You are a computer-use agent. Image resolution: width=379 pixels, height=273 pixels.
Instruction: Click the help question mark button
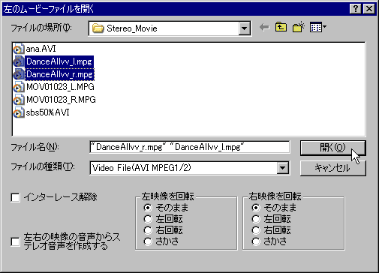coord(355,9)
